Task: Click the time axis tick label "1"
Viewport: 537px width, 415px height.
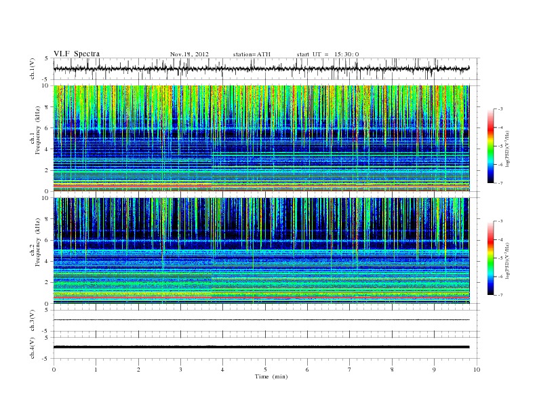Action: coord(96,370)
